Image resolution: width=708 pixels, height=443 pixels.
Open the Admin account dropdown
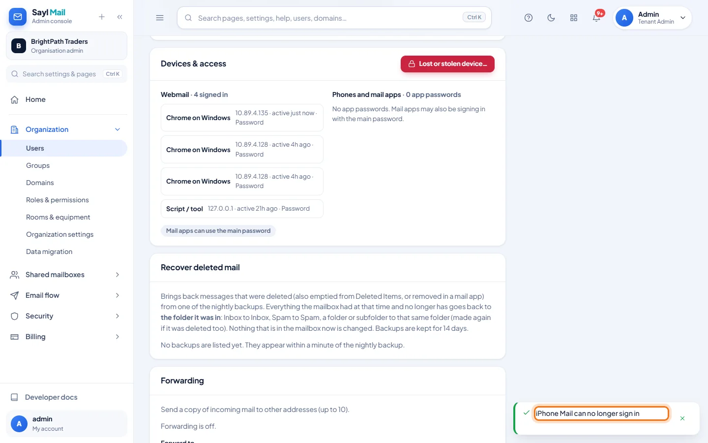click(x=652, y=18)
